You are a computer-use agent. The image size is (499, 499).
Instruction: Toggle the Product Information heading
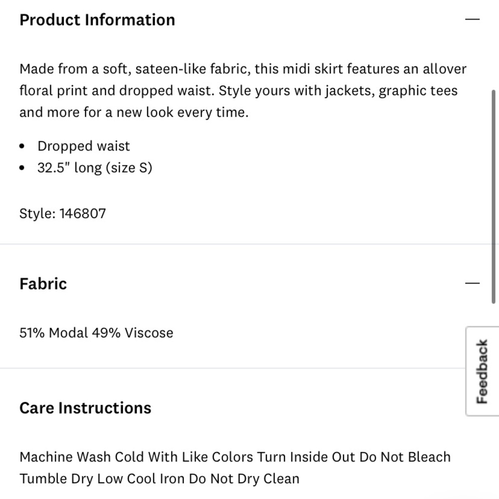pyautogui.click(x=97, y=20)
